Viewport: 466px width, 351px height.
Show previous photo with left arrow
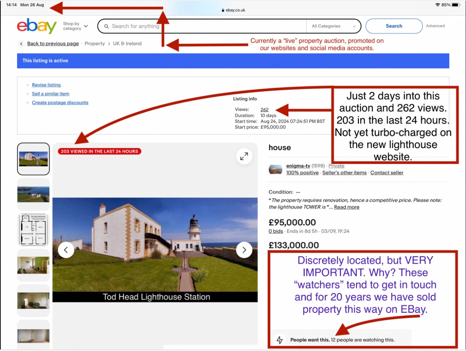66,250
